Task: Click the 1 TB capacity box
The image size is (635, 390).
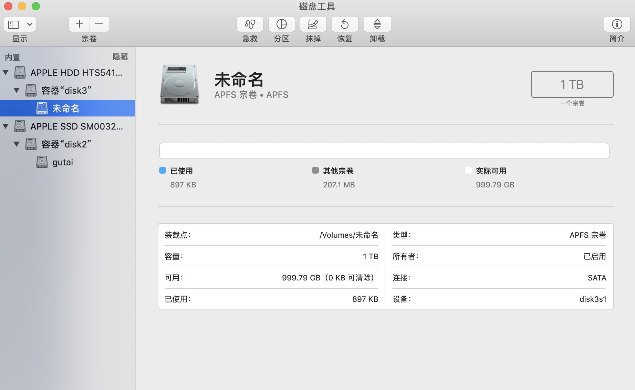Action: [x=572, y=84]
